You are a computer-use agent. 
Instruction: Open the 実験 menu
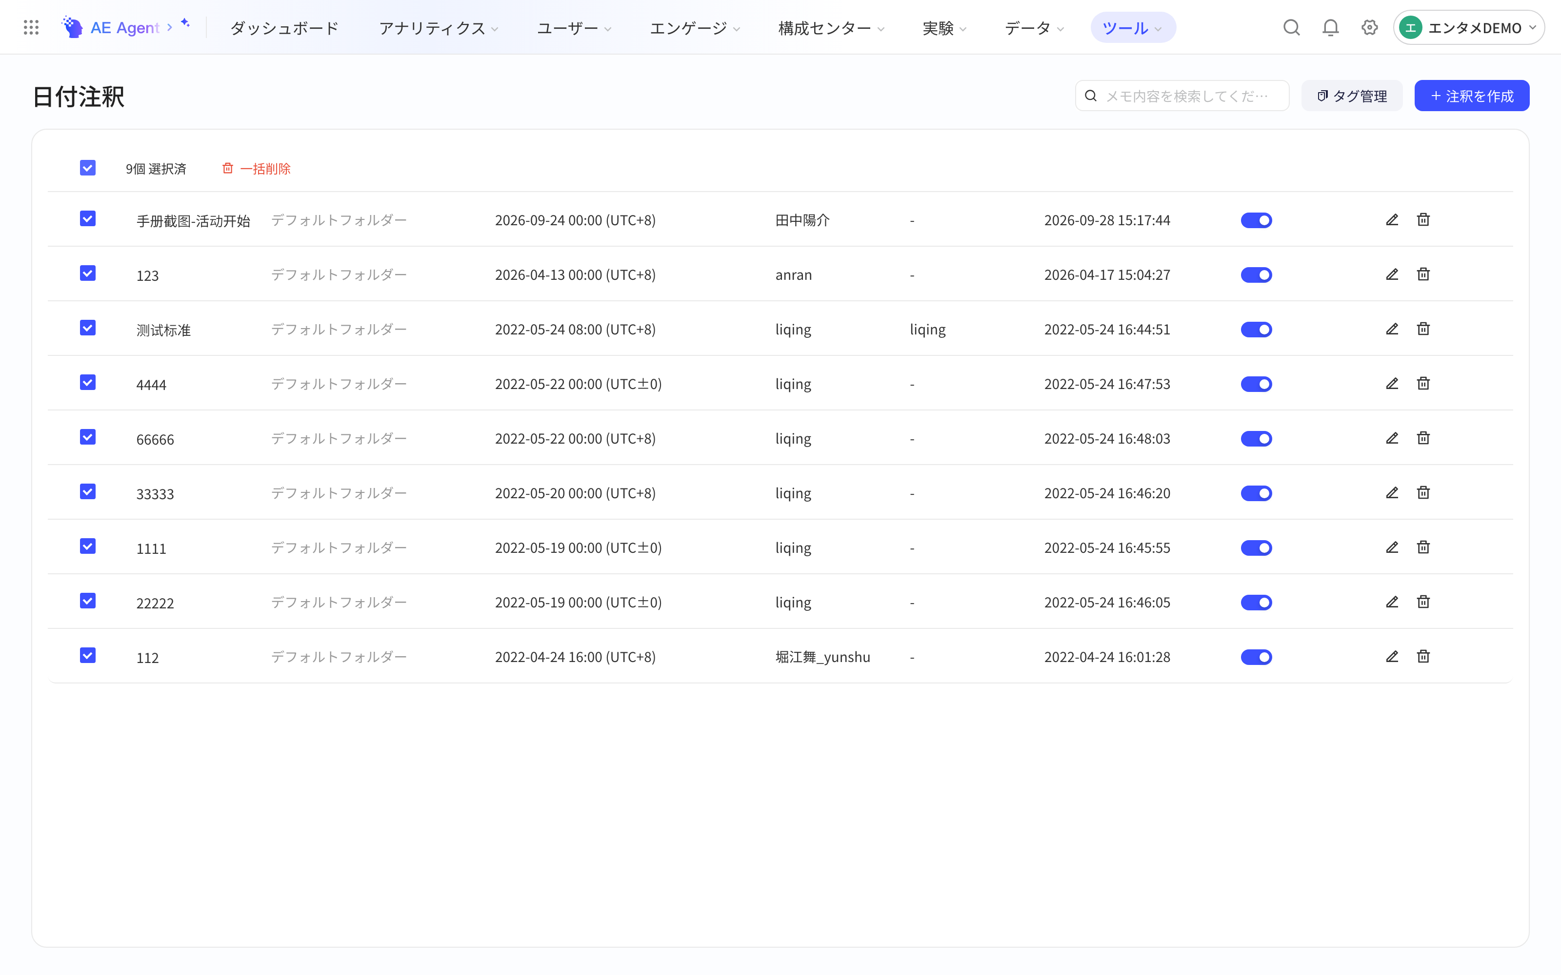click(x=944, y=28)
